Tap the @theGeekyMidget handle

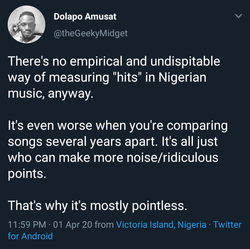(91, 33)
